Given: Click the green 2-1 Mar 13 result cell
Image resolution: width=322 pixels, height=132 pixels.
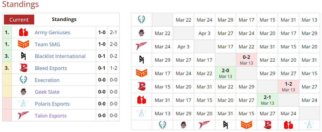Looking at the screenshot, I should 268,100.
